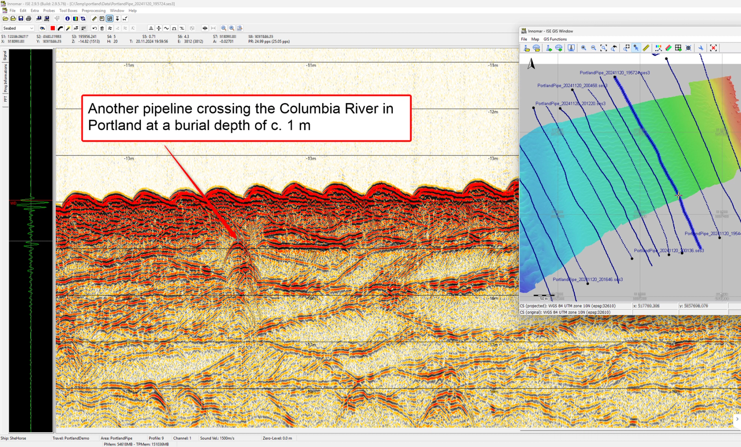Image resolution: width=741 pixels, height=447 pixels.
Task: Click the projected CS WGS 84 UTM field
Action: tap(576, 306)
